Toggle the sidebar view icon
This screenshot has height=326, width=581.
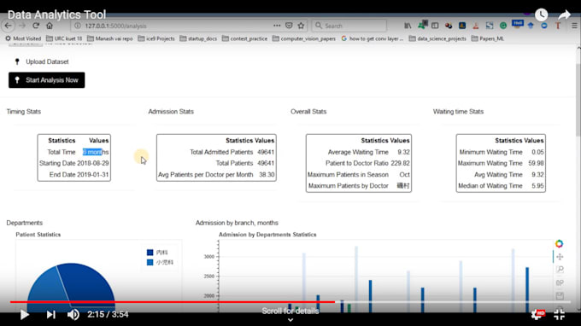(435, 26)
